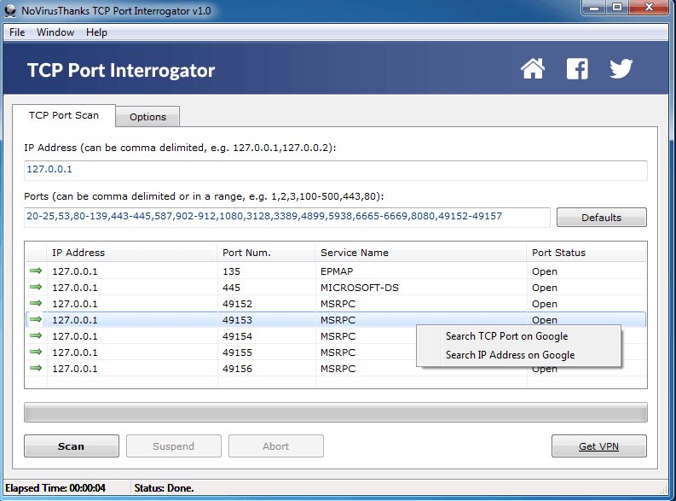Viewport: 676px width, 501px height.
Task: Close the TCP Port Interrogator window
Action: 649,8
